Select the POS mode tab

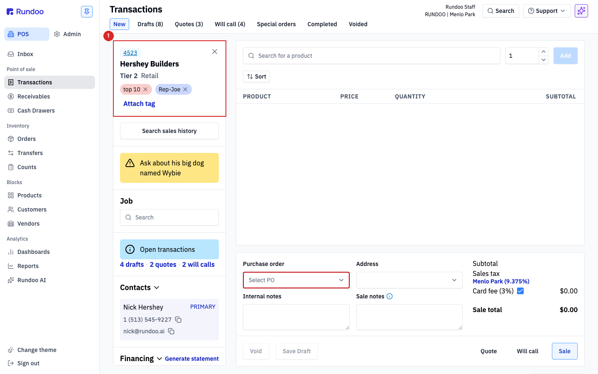27,34
